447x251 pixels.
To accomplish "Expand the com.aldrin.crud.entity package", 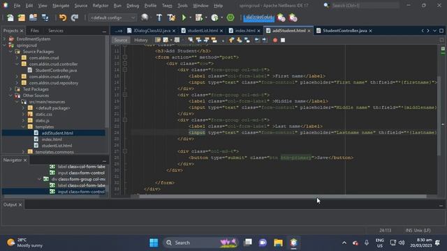I will tap(17, 77).
